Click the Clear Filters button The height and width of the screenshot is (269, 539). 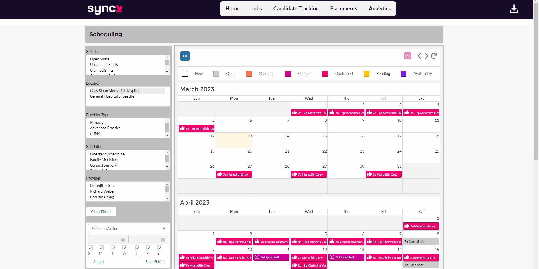tap(101, 211)
